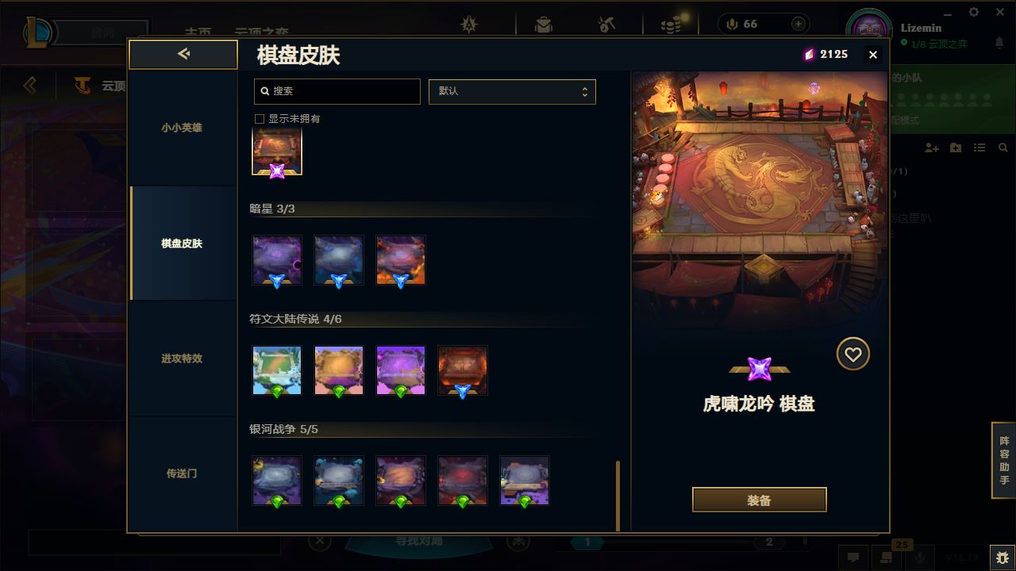1016x571 pixels.
Task: Open the 阵容助手 side panel button
Action: 1004,461
